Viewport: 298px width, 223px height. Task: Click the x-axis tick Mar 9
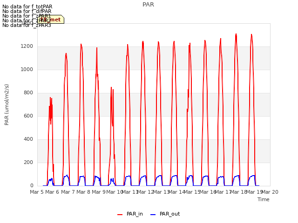click(99, 192)
